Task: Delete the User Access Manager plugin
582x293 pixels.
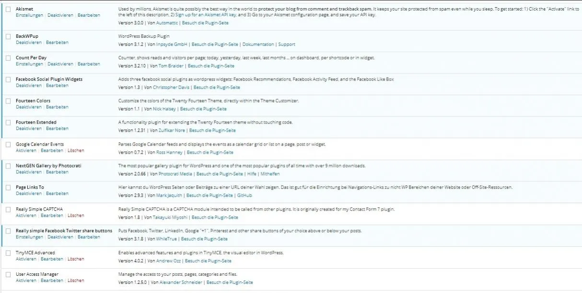Action: (76, 281)
